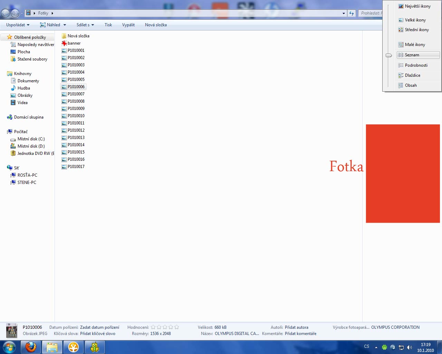Choose Velké ikony view
Viewport: 442px width, 354px height.
click(418, 20)
